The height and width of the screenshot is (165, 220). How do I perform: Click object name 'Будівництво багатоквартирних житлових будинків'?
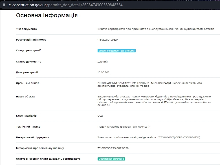tap(132, 97)
